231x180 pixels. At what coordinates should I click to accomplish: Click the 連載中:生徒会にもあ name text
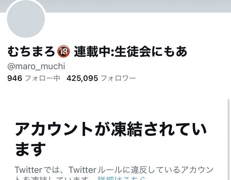(131, 51)
